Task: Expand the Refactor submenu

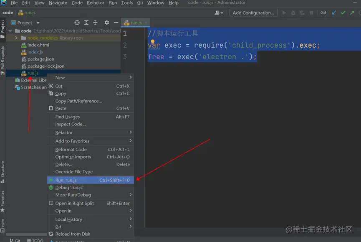Action: (x=90, y=132)
